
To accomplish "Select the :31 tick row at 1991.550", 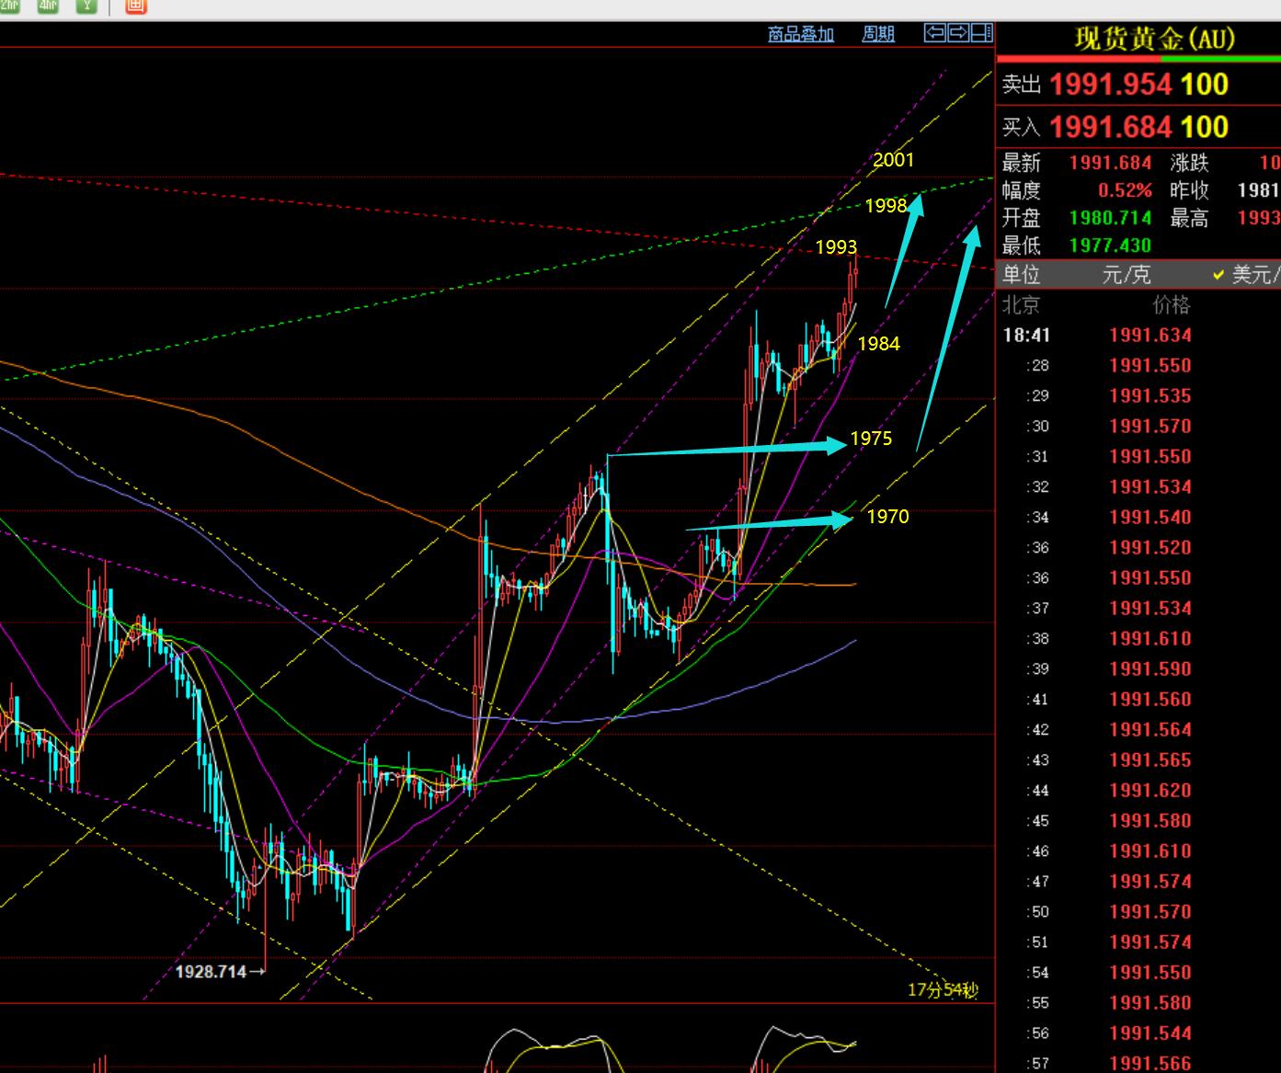I will click(x=1138, y=456).
